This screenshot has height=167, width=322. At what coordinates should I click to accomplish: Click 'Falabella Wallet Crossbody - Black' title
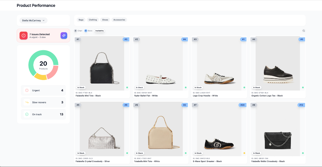(268, 161)
